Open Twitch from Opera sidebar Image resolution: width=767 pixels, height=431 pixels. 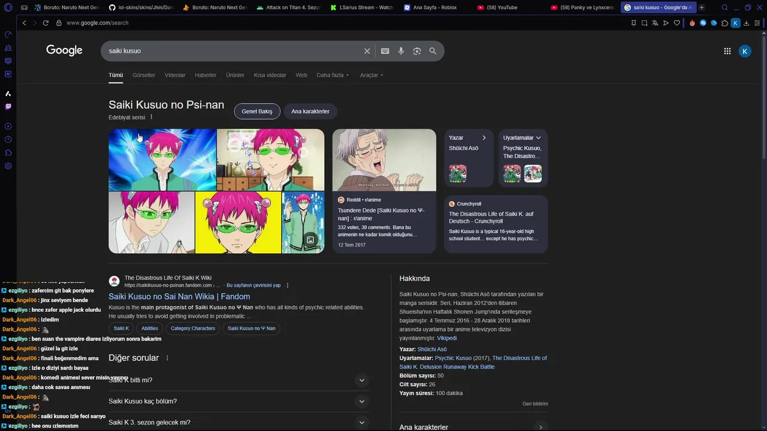point(8,107)
